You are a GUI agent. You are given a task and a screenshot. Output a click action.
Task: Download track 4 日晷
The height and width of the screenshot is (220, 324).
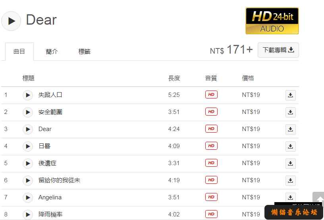click(291, 147)
